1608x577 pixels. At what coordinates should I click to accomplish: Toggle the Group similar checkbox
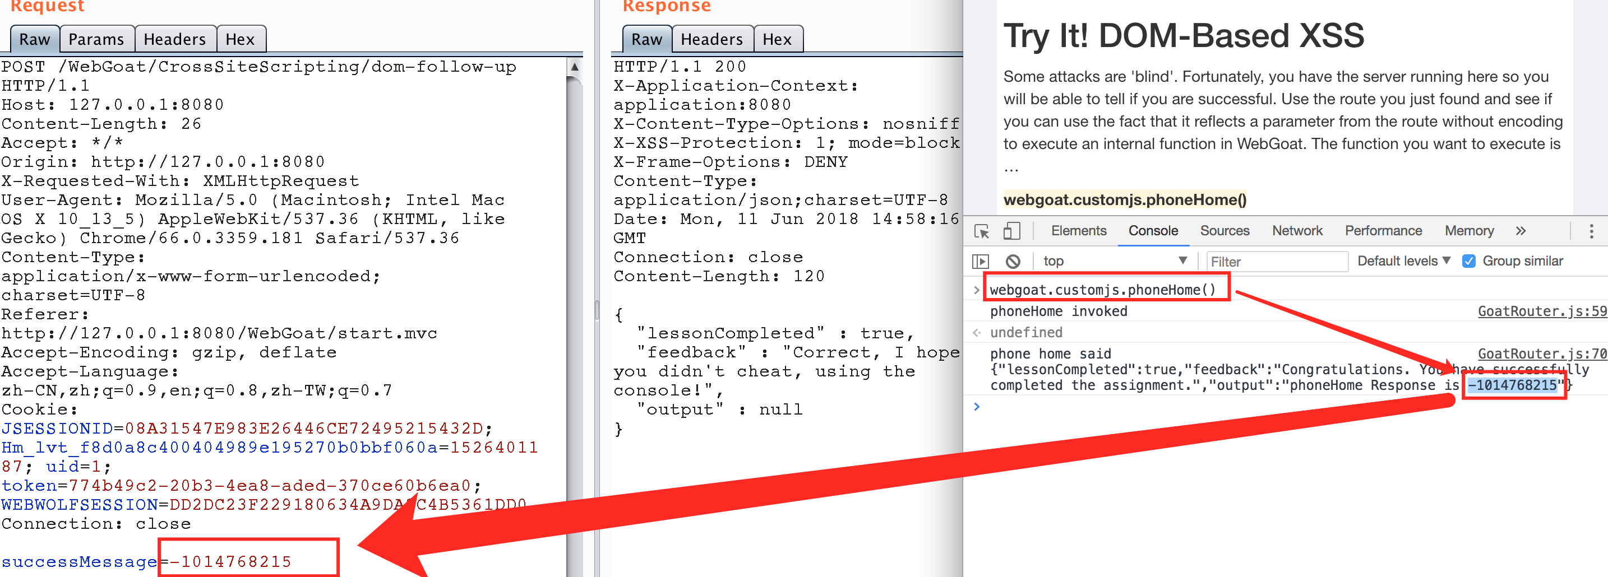1469,260
